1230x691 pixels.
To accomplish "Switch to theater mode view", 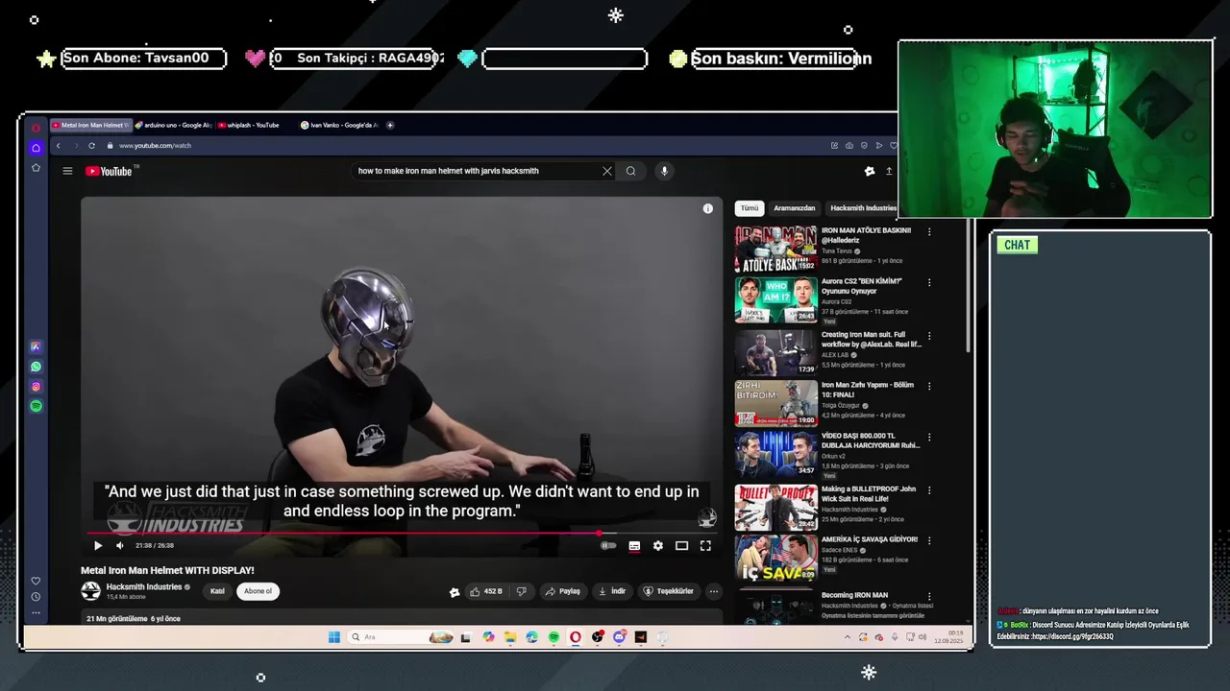I will (681, 545).
